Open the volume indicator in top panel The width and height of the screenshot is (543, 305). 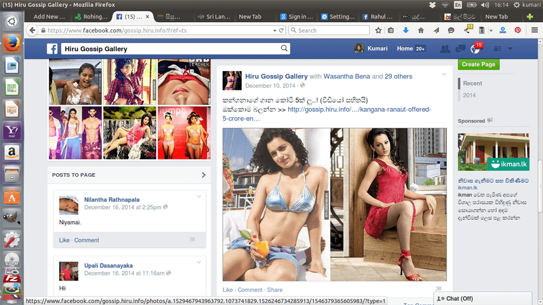485,5
